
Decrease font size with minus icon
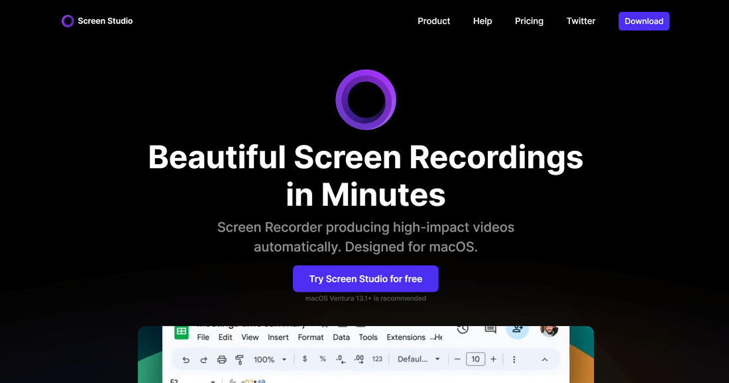pos(457,359)
